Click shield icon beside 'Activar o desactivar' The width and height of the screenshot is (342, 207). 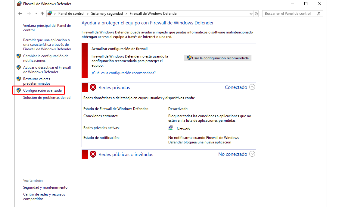point(19,67)
